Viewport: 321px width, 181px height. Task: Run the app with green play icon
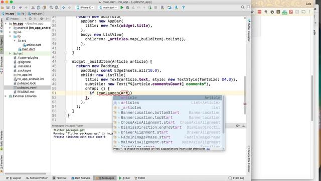[x=122, y=8]
